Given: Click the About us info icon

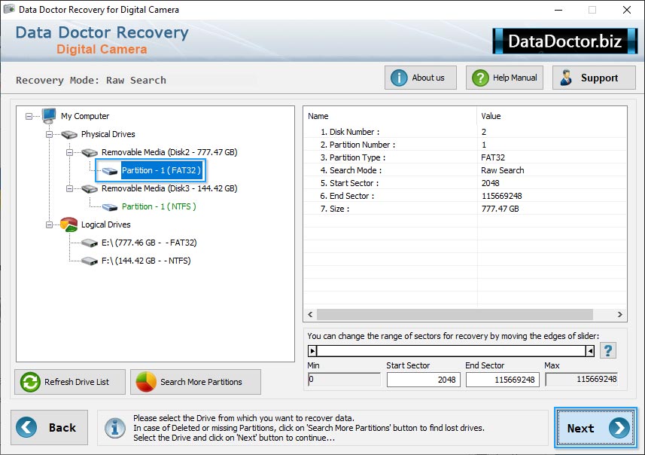Looking at the screenshot, I should [399, 78].
